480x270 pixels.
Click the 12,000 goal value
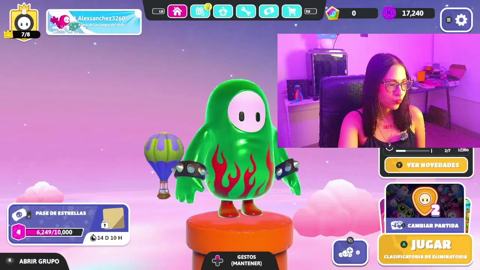(463, 150)
